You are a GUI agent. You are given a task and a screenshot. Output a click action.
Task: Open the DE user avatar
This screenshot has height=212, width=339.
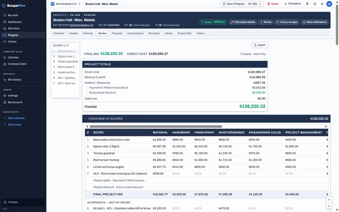point(329,4)
